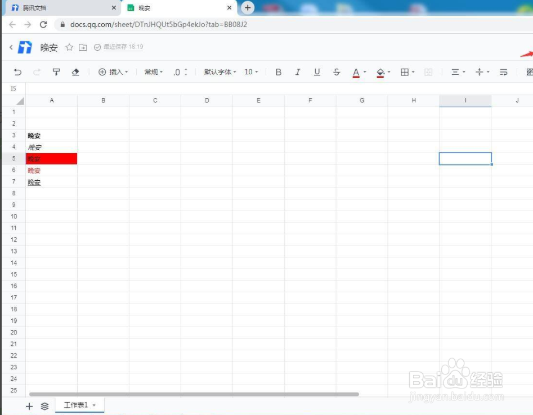533x415 pixels.
Task: Open the vertical align dropdown
Action: (x=482, y=72)
